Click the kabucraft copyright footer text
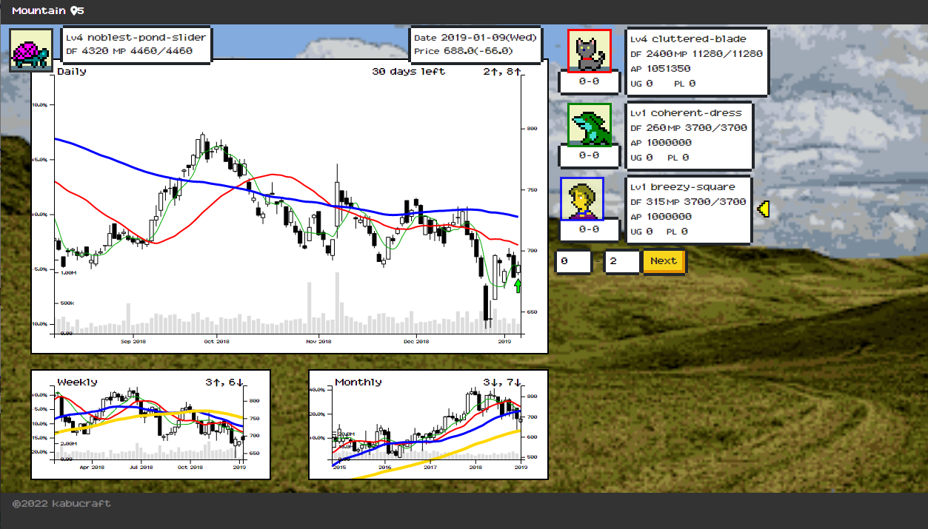The image size is (928, 529). pyautogui.click(x=61, y=504)
